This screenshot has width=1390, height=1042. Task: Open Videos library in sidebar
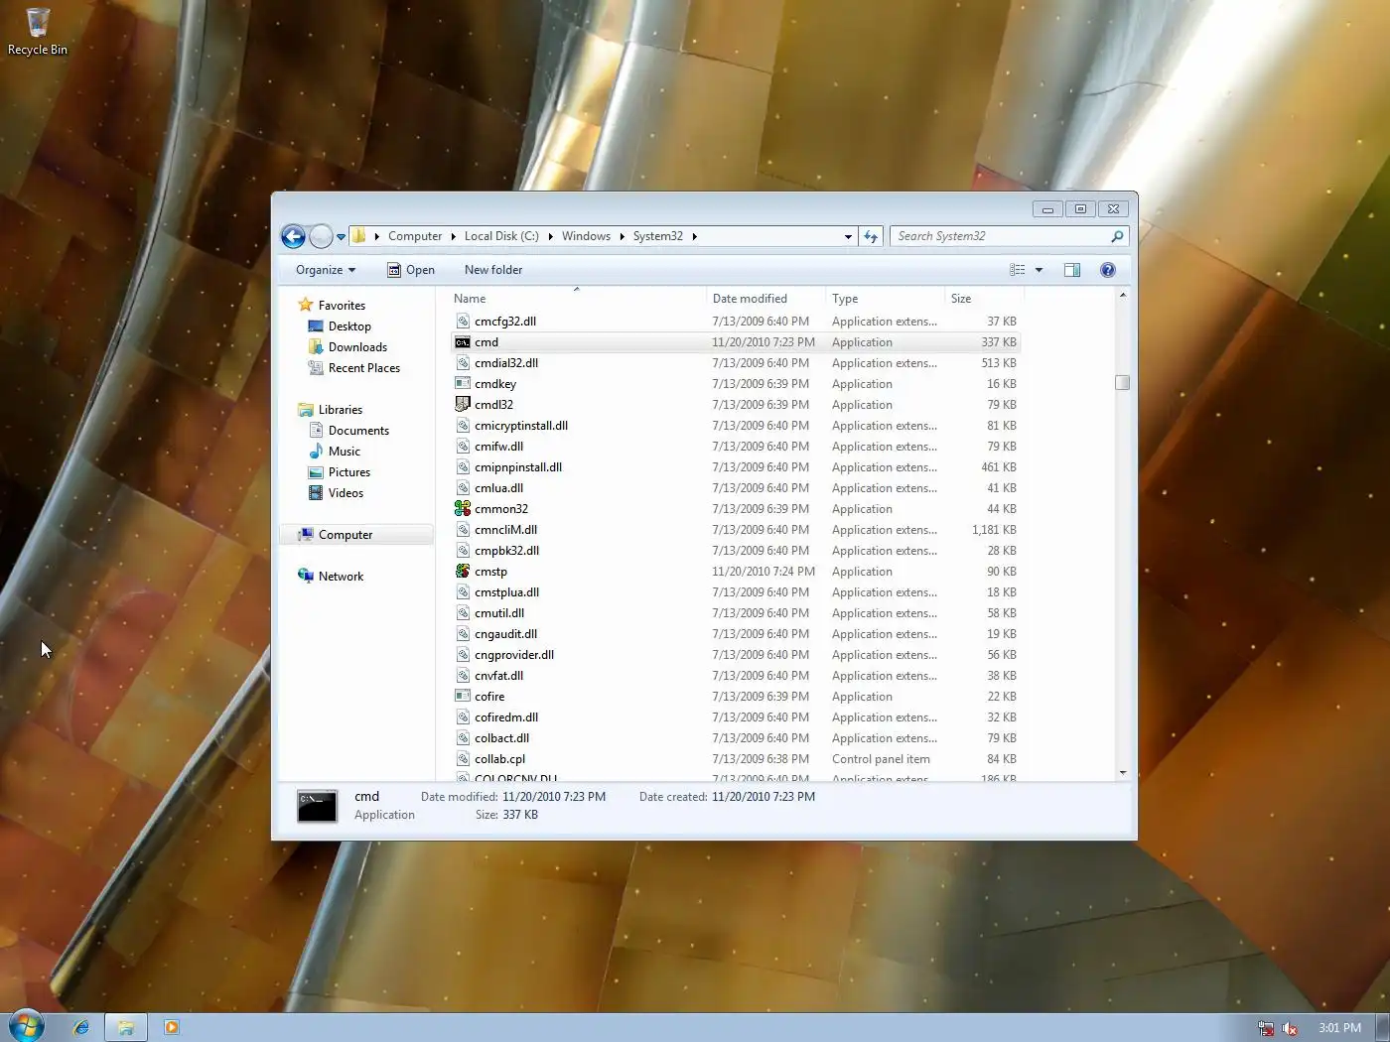346,493
